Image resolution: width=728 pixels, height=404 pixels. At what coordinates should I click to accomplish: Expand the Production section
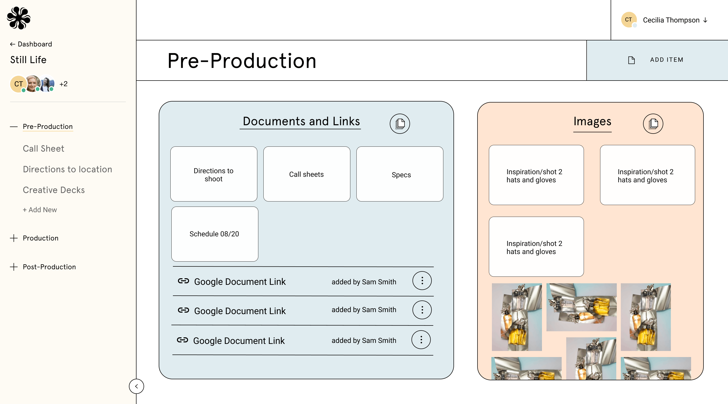coord(14,238)
